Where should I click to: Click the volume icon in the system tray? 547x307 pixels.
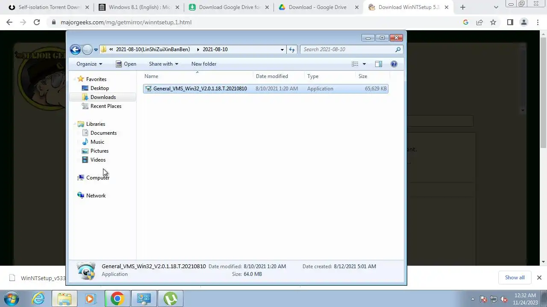(x=504, y=299)
